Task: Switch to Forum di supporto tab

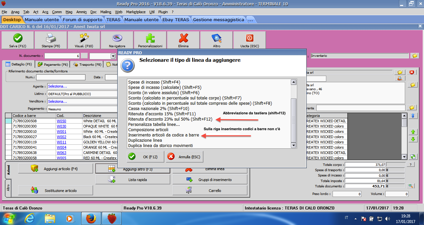Action: [x=82, y=19]
